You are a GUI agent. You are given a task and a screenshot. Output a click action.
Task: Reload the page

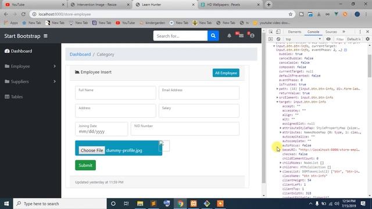click(23, 14)
